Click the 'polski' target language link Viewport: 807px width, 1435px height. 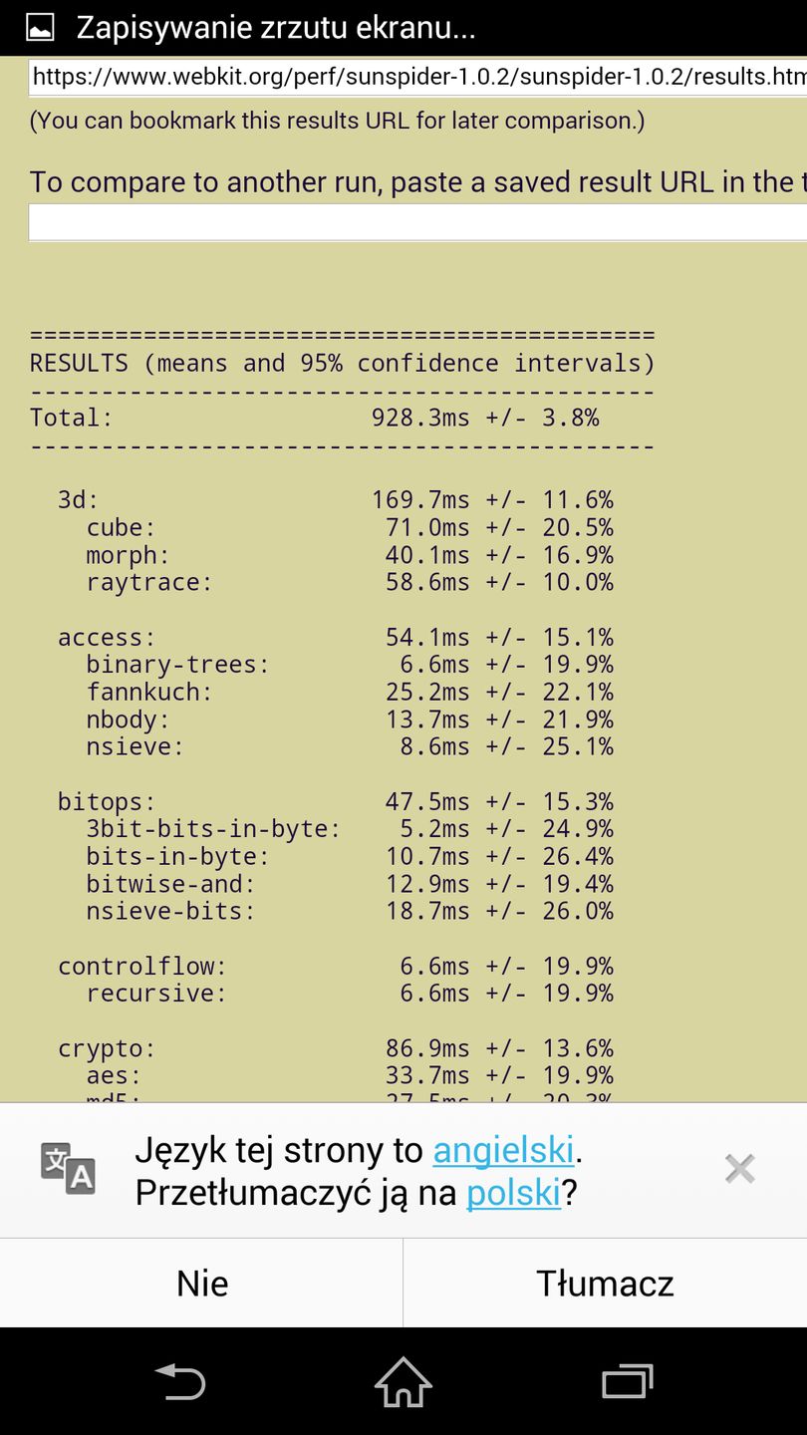513,1192
